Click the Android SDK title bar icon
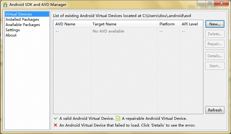Screen dimensions: 231x134 pyautogui.click(x=5, y=5)
